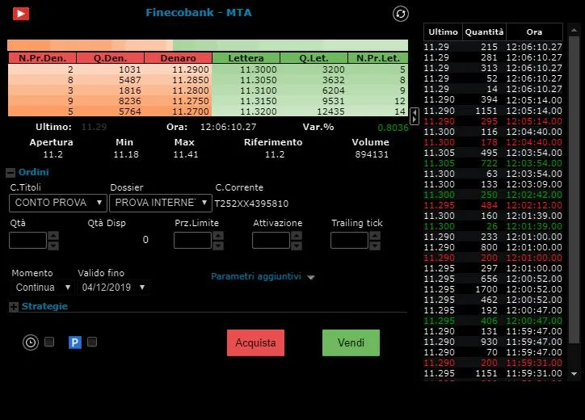Click bid quantity 8236
The image size is (585, 420).
[x=130, y=101]
